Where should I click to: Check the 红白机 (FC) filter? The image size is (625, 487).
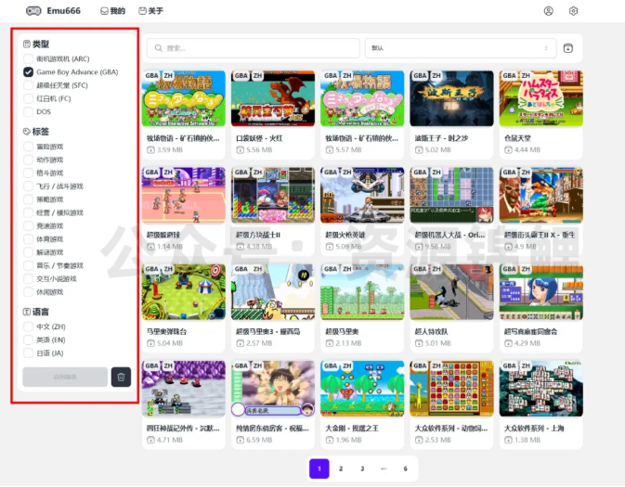click(28, 98)
